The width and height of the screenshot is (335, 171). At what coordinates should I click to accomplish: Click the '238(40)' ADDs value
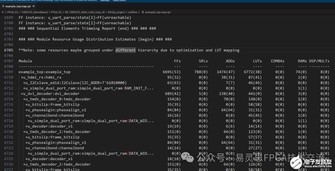coord(227,94)
